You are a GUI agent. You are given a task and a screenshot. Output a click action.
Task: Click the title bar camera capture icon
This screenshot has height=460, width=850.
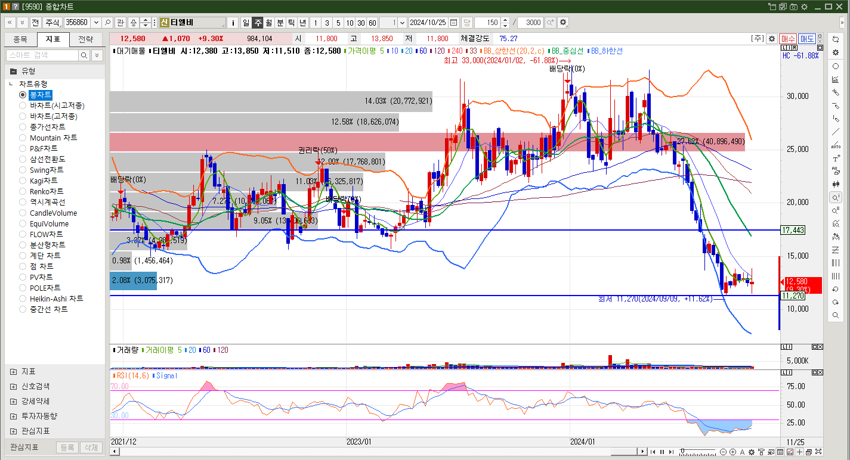793,7
